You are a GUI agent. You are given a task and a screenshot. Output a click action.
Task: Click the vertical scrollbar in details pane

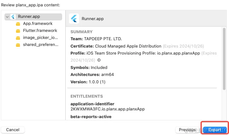224,57
